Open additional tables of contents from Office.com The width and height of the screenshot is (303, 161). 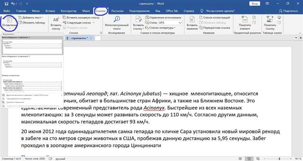click(x=32, y=95)
